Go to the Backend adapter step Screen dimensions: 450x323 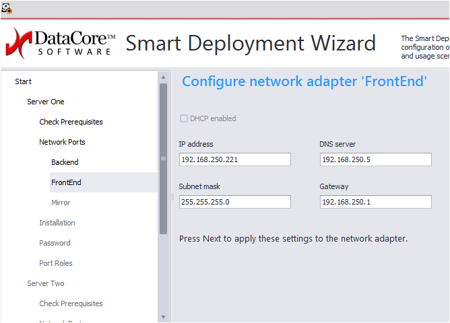65,162
